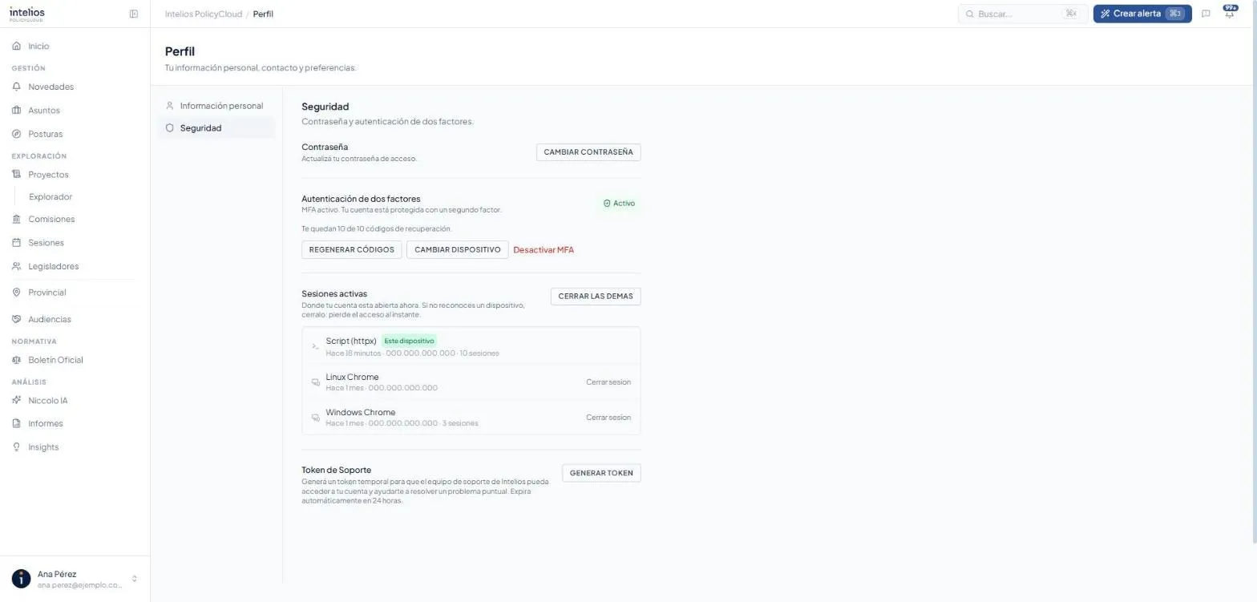Close the Windows Chrome session
The image size is (1257, 602).
[x=608, y=418]
